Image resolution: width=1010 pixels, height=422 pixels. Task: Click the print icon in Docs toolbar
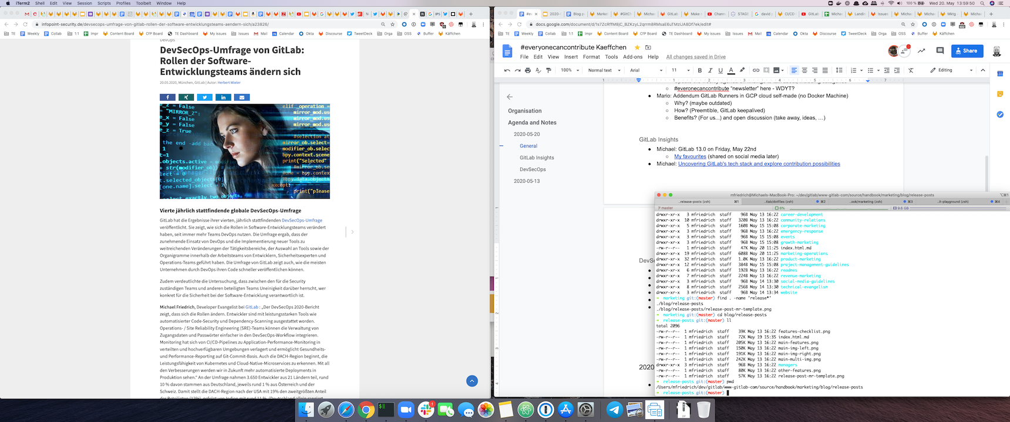[x=527, y=70]
